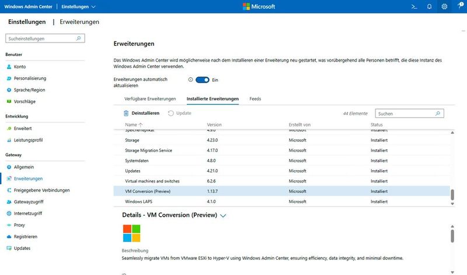
Task: Select Virtual machines and switches row
Action: click(281, 181)
